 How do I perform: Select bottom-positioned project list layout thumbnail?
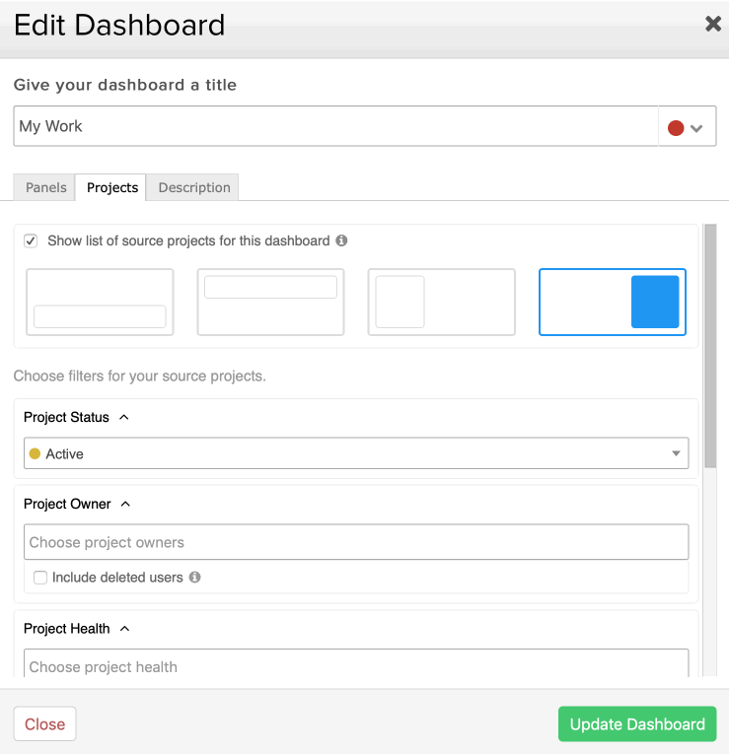pos(100,302)
